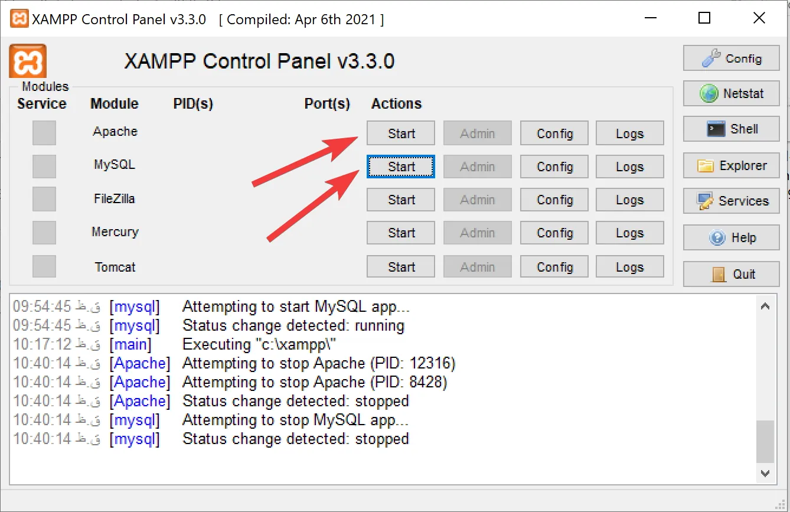Click the Mercury module name

coord(115,231)
